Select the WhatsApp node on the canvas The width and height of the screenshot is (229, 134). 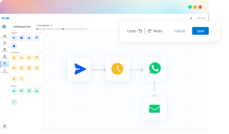[x=154, y=69]
